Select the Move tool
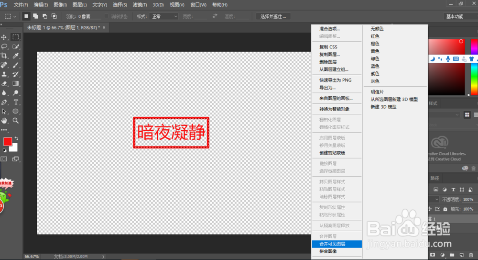 (x=4, y=37)
